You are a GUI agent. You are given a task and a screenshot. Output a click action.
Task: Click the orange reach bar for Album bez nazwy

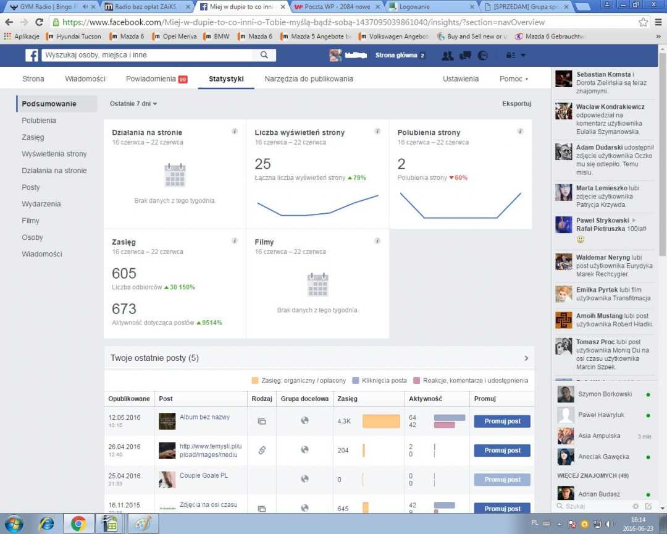point(381,422)
